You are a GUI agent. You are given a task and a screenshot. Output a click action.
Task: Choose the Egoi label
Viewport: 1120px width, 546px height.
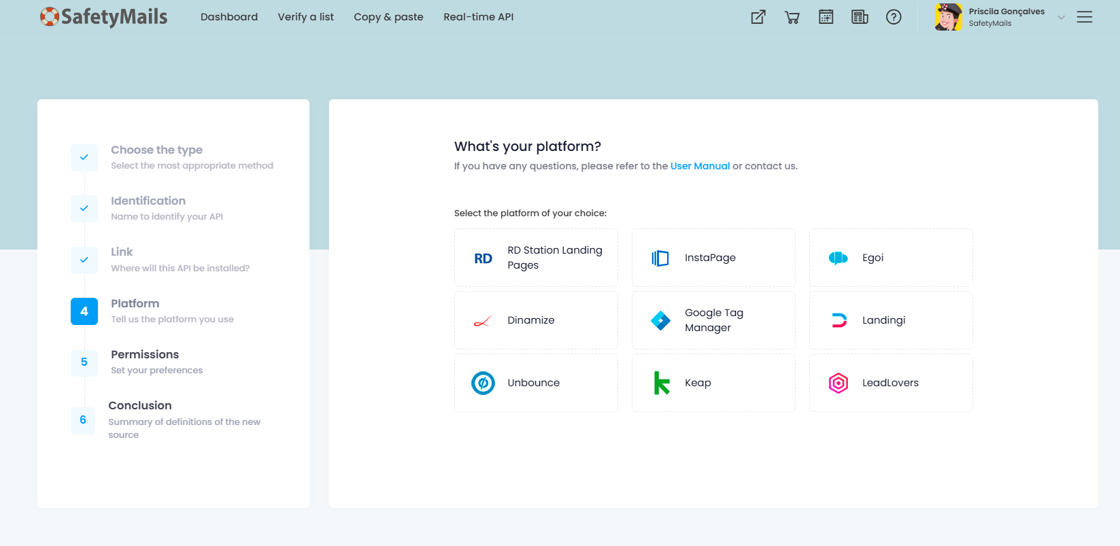(x=872, y=258)
